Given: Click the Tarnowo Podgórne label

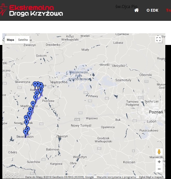Looking at the screenshot, I should (x=132, y=103).
